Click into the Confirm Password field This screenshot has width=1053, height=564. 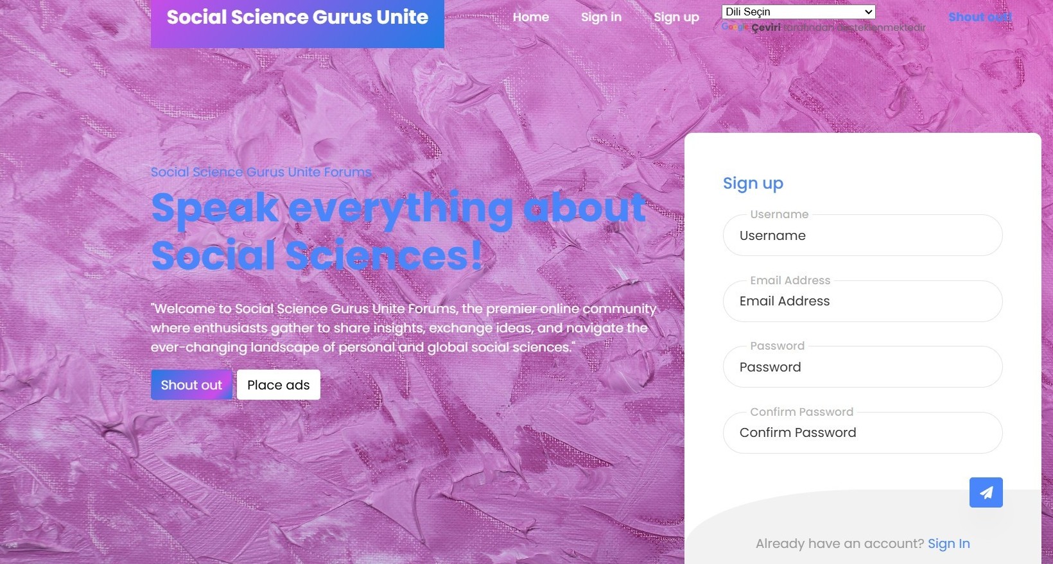[862, 432]
